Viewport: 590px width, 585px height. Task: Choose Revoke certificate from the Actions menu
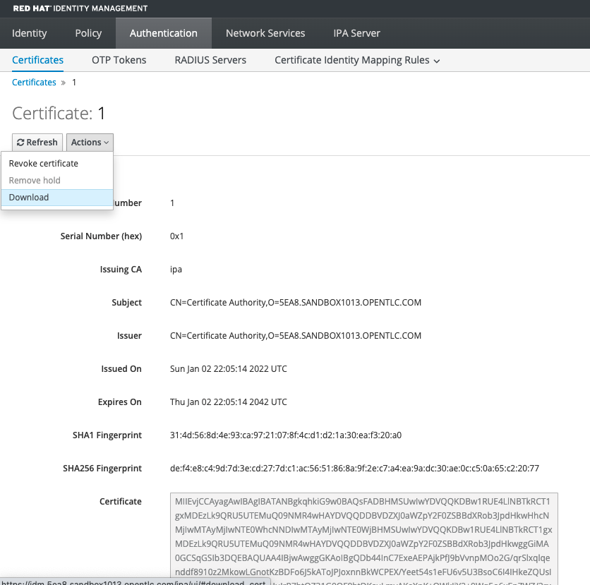[x=43, y=163]
